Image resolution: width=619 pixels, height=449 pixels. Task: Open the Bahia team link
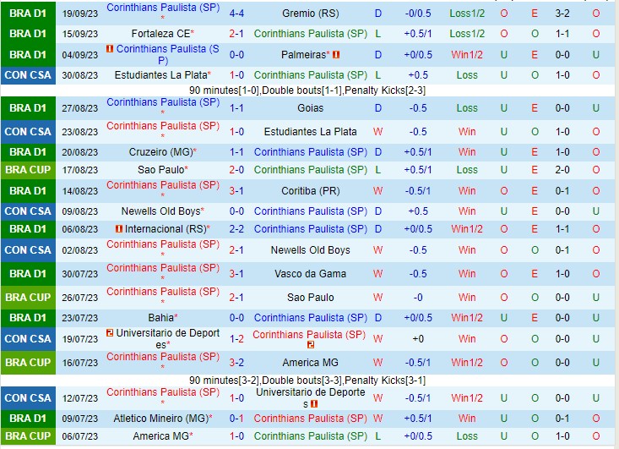click(x=161, y=317)
